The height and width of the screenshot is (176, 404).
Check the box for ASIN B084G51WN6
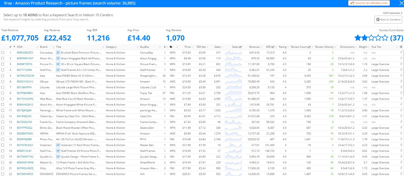click(x=3, y=162)
